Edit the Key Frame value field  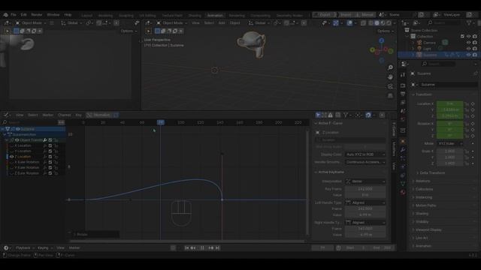365,189
